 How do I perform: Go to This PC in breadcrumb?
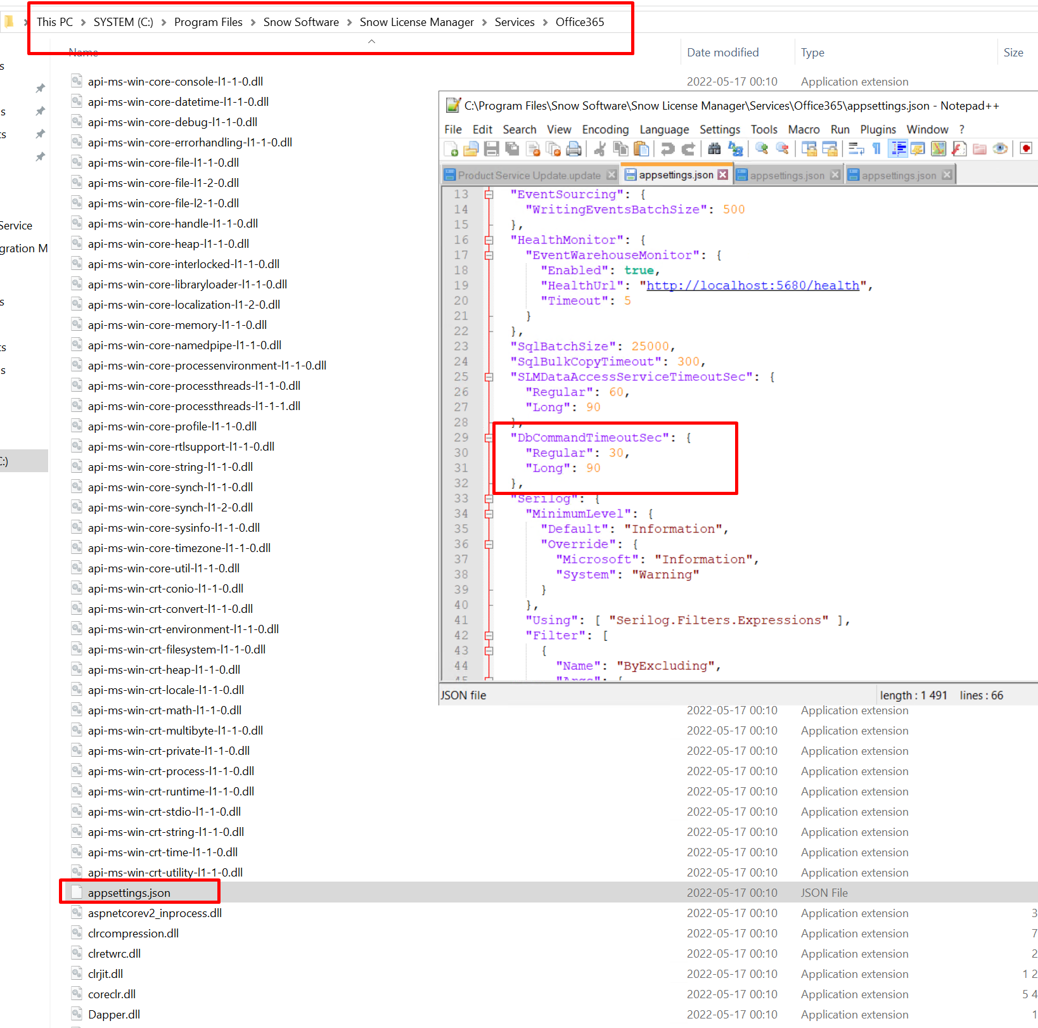pyautogui.click(x=54, y=22)
